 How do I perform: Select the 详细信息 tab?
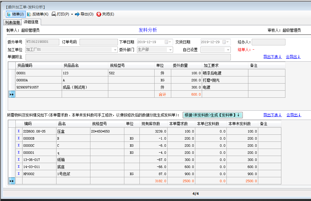pos(31,22)
